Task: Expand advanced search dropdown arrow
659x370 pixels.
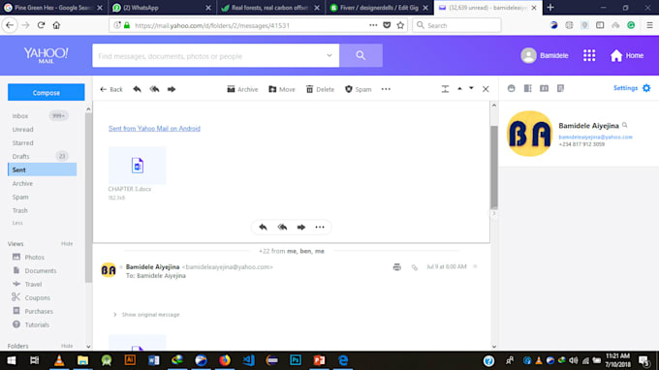Action: click(x=329, y=55)
